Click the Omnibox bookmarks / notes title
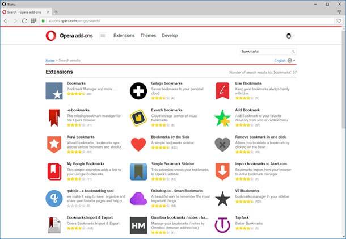The width and height of the screenshot is (346, 239). pyautogui.click(x=180, y=217)
